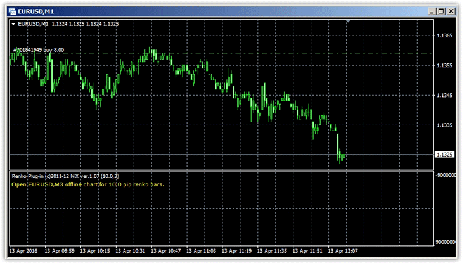Click the divider between chart and indicator subwindow
The height and width of the screenshot is (263, 462).
(222, 170)
